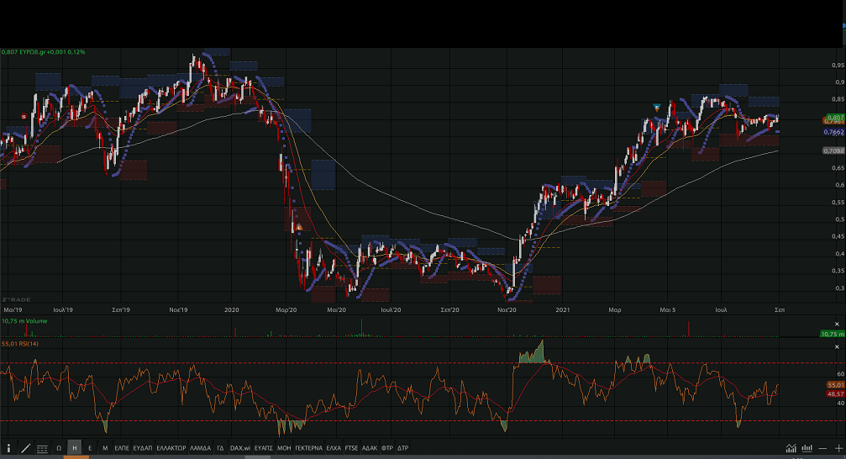Image resolution: width=846 pixels, height=459 pixels.
Task: Select the line drawing tool
Action: click(x=25, y=449)
